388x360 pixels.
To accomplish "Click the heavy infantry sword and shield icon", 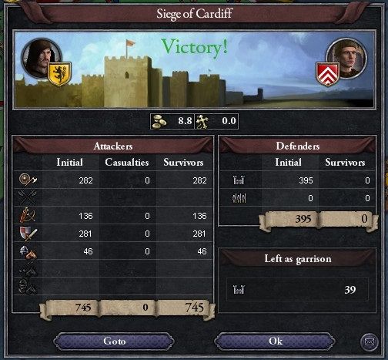I will tap(28, 233).
